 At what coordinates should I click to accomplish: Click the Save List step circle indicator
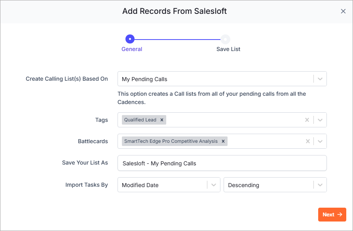[x=225, y=39]
